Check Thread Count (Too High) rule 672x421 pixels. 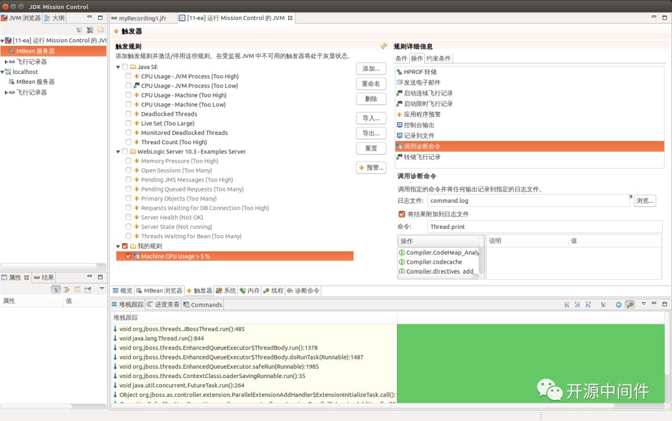(129, 142)
